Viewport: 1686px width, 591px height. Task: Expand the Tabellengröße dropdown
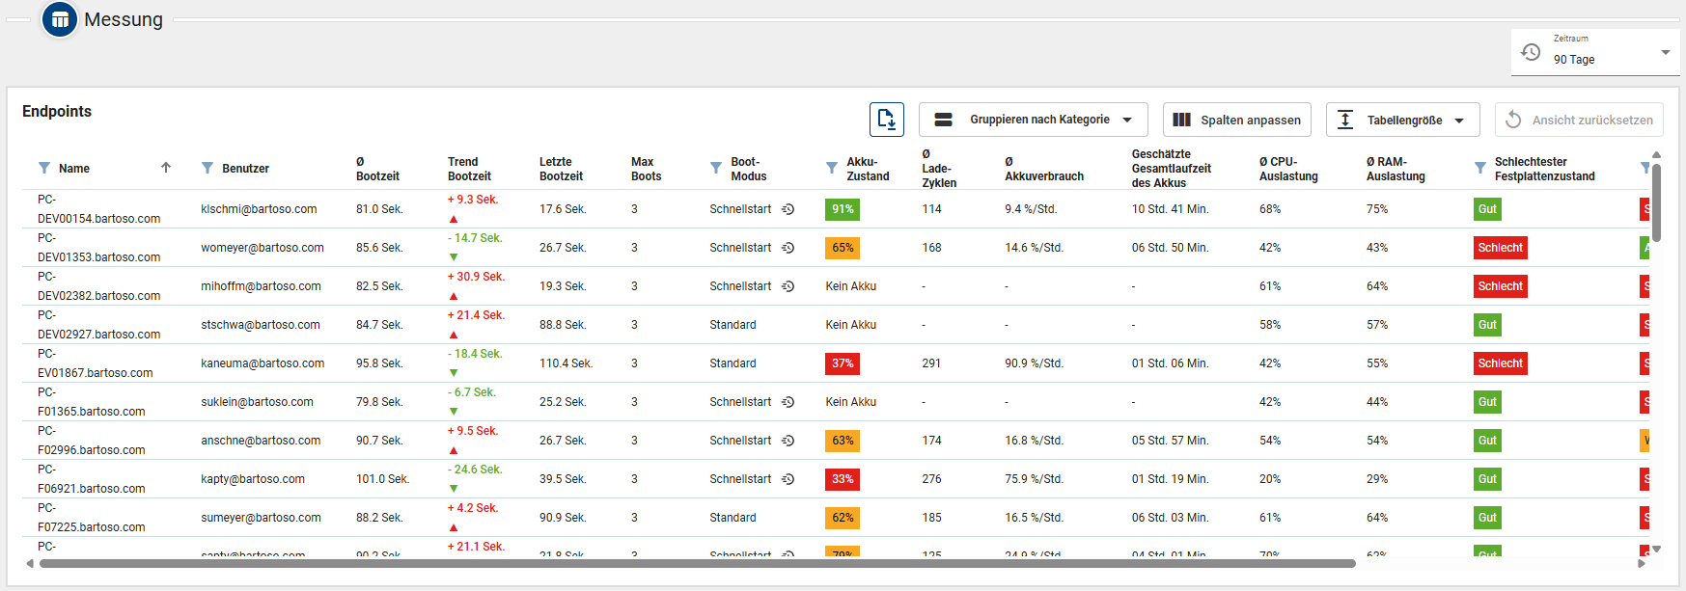(1402, 120)
